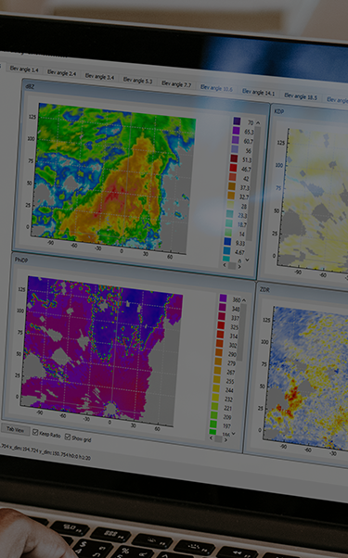
Task: Pick the red 325 PhiDP color swatch
Action: coord(221,325)
